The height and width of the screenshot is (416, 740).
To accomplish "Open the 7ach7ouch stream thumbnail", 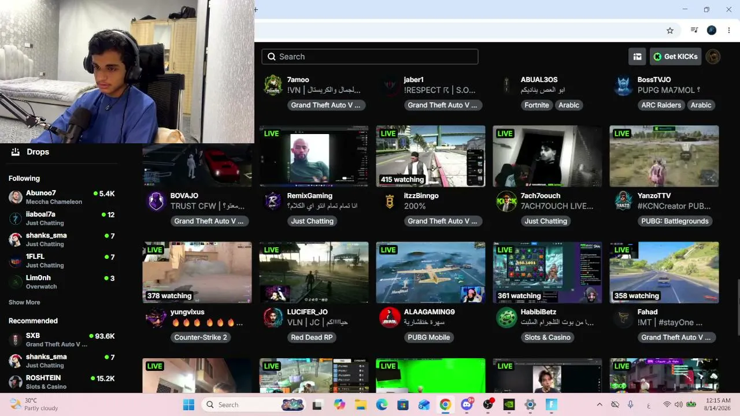I will pyautogui.click(x=547, y=156).
